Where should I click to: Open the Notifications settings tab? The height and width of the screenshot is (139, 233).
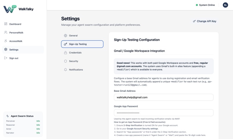coord(82,70)
